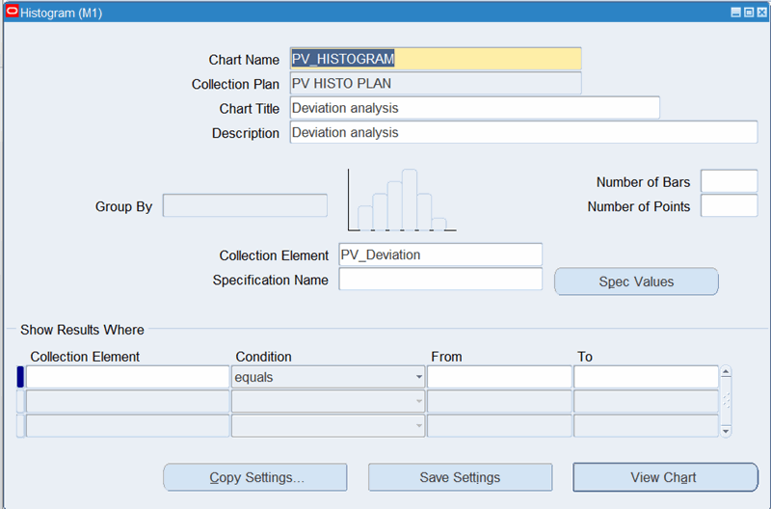Open the second-row Condition dropdown
This screenshot has height=509, width=771.
tap(328, 401)
